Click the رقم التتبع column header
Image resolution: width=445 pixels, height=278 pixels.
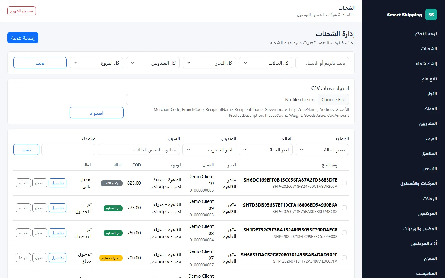click(x=329, y=165)
